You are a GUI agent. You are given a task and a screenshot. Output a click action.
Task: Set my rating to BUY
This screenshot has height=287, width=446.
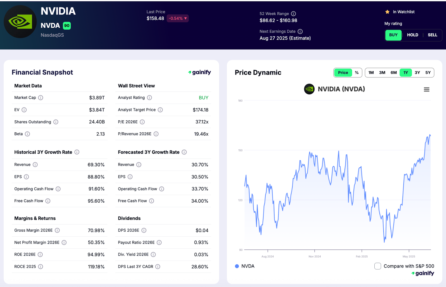[x=393, y=35]
